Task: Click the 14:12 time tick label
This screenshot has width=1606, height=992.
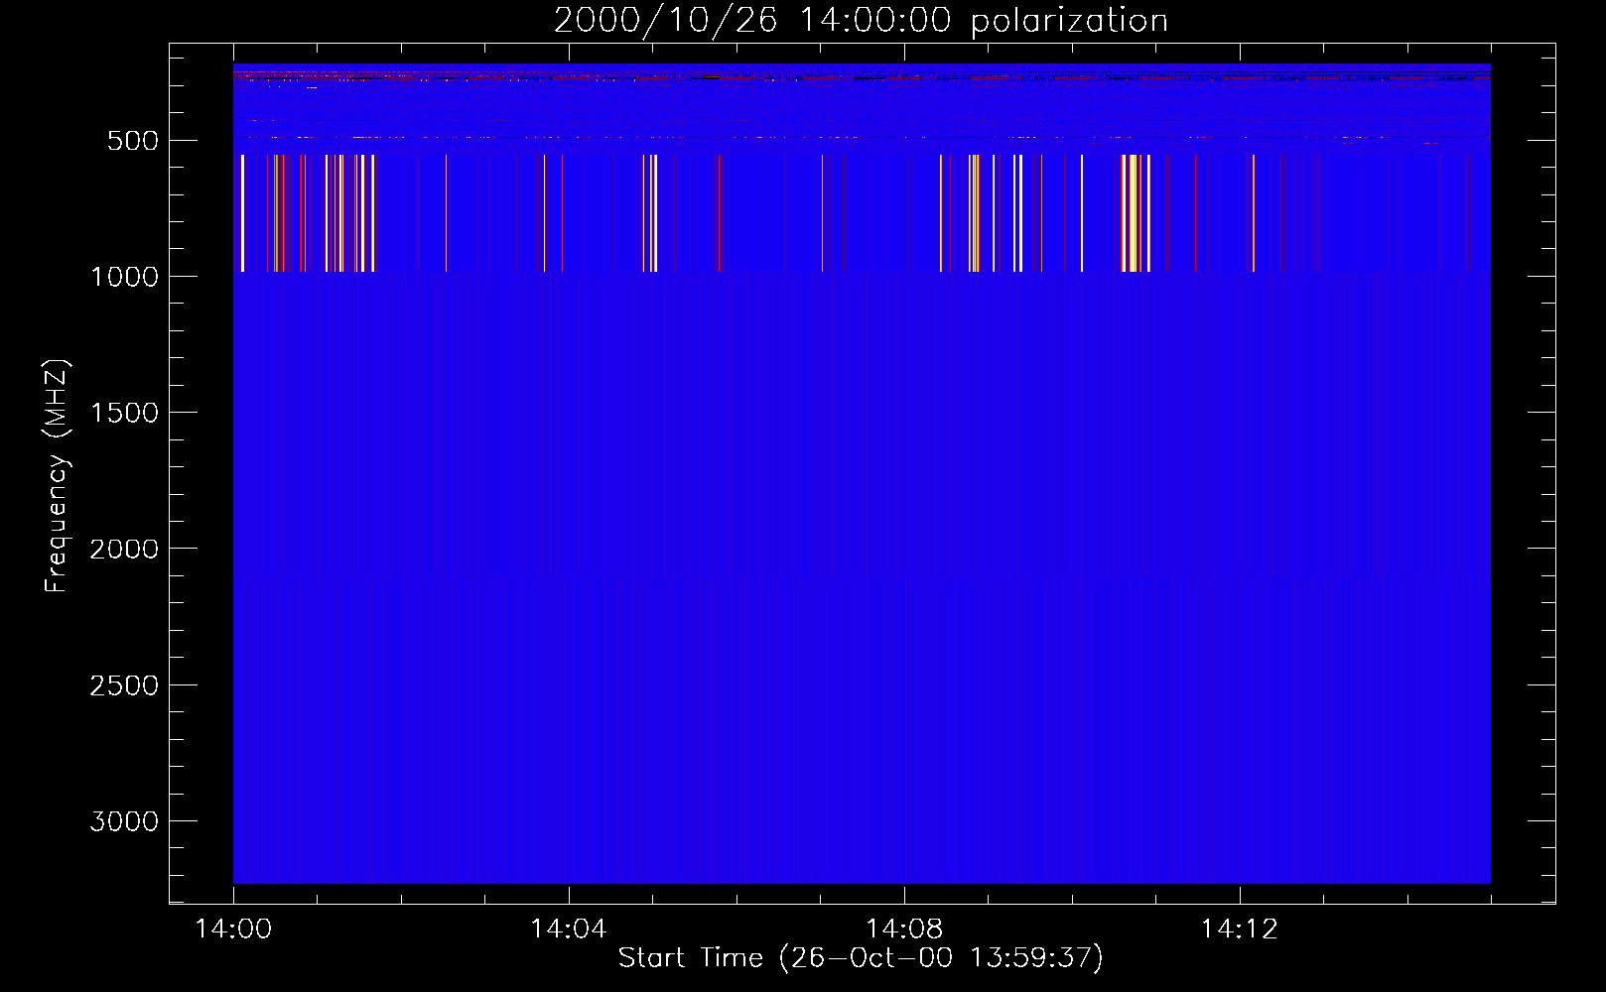Action: tap(1240, 930)
